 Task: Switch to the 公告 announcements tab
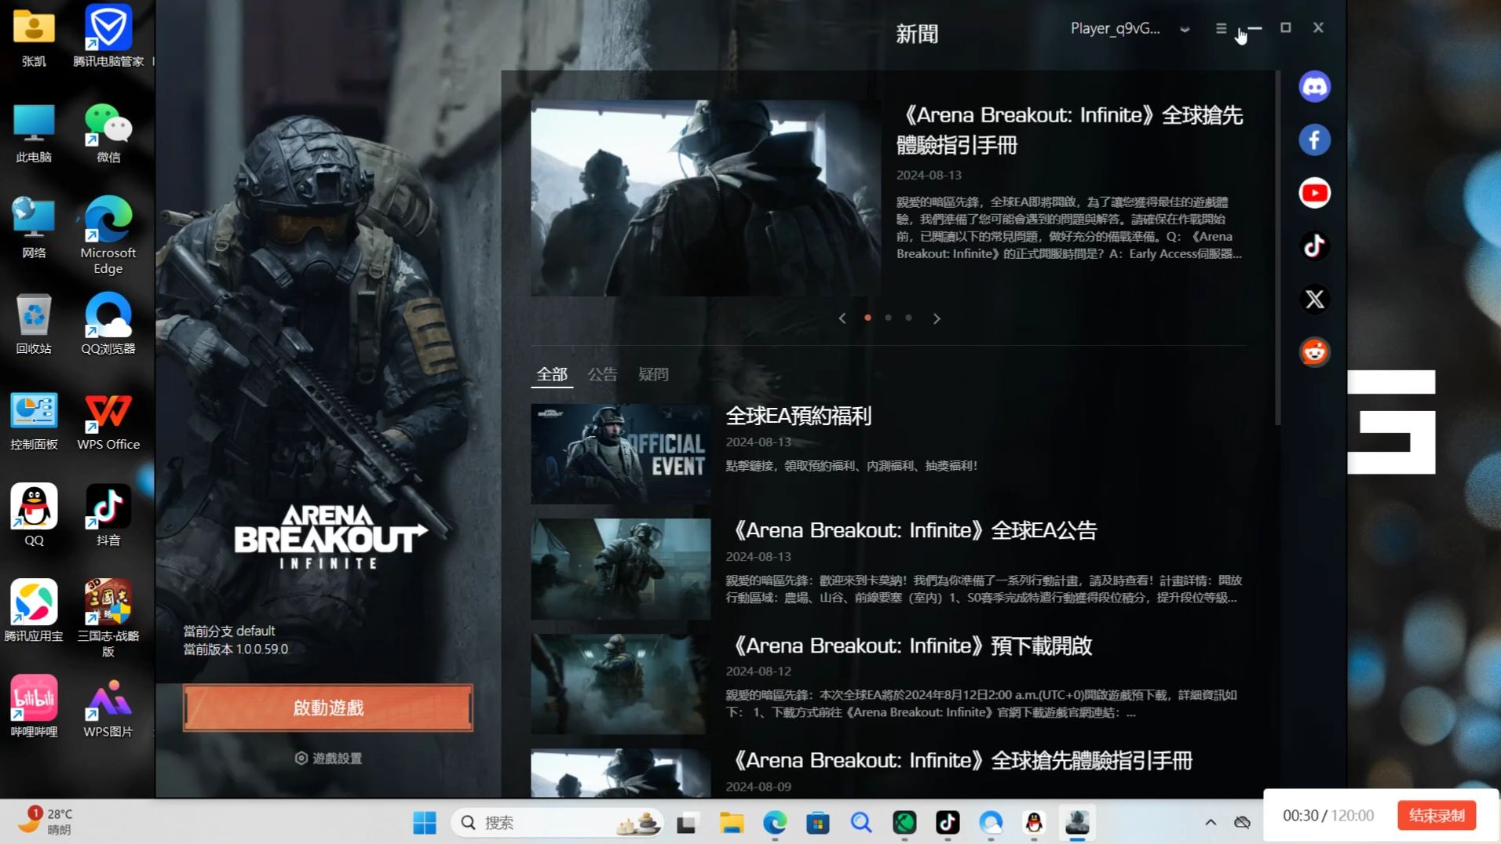tap(603, 375)
